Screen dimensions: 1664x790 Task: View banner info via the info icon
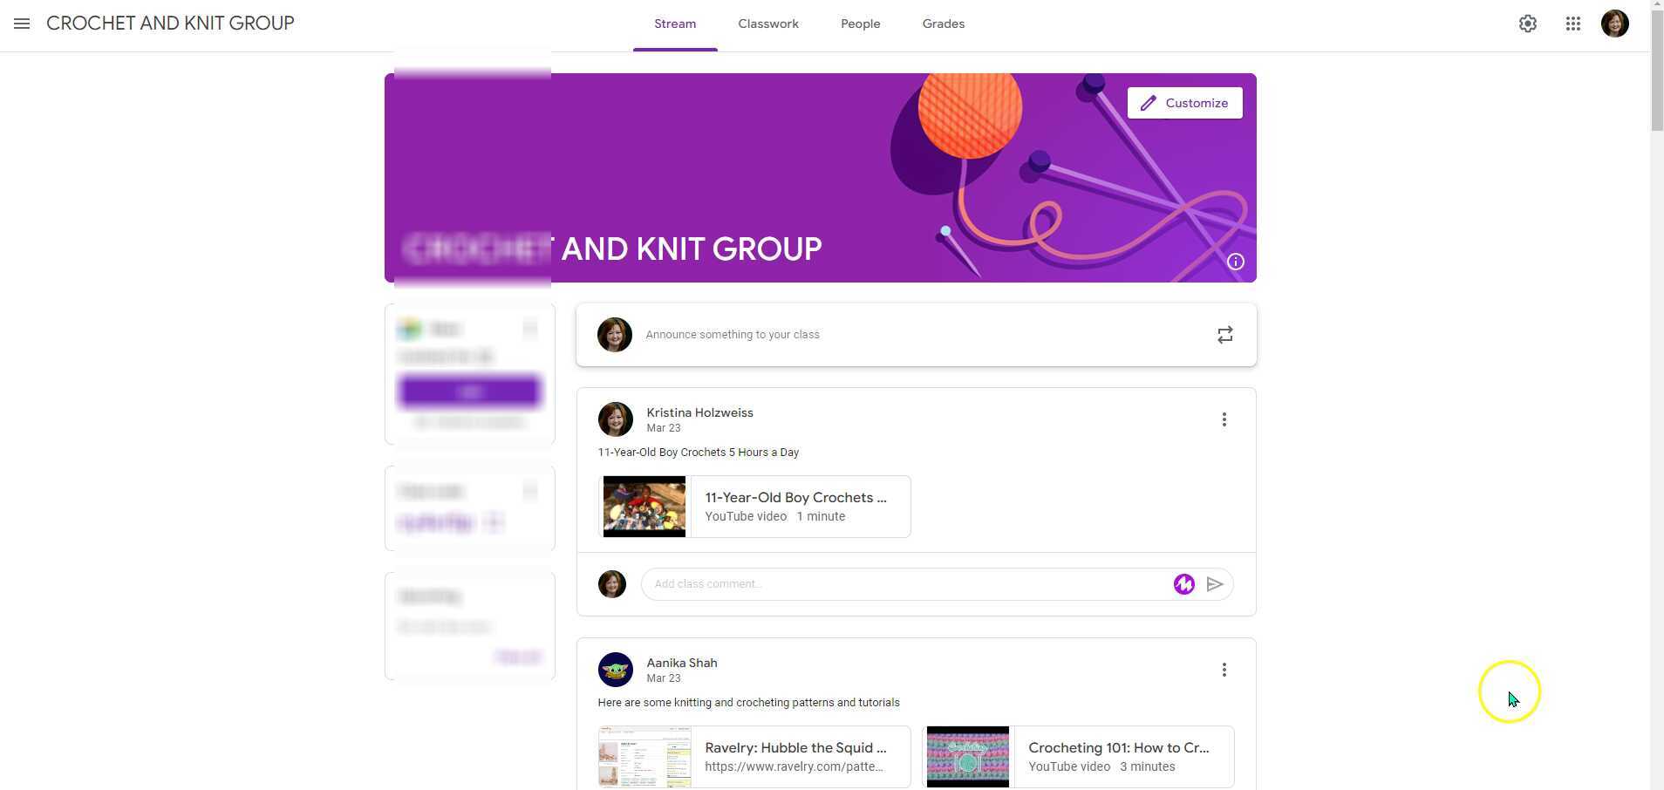point(1235,261)
